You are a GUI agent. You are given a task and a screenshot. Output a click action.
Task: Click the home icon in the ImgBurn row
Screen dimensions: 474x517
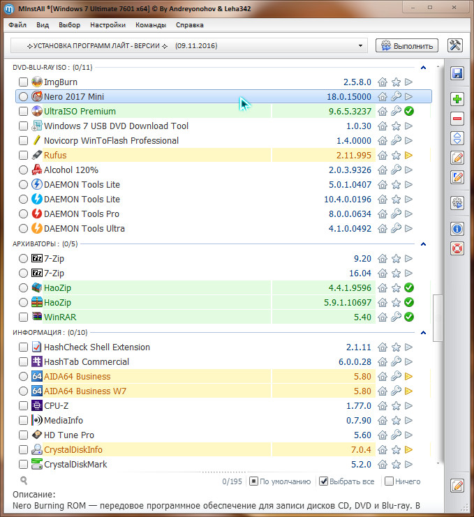(x=383, y=82)
